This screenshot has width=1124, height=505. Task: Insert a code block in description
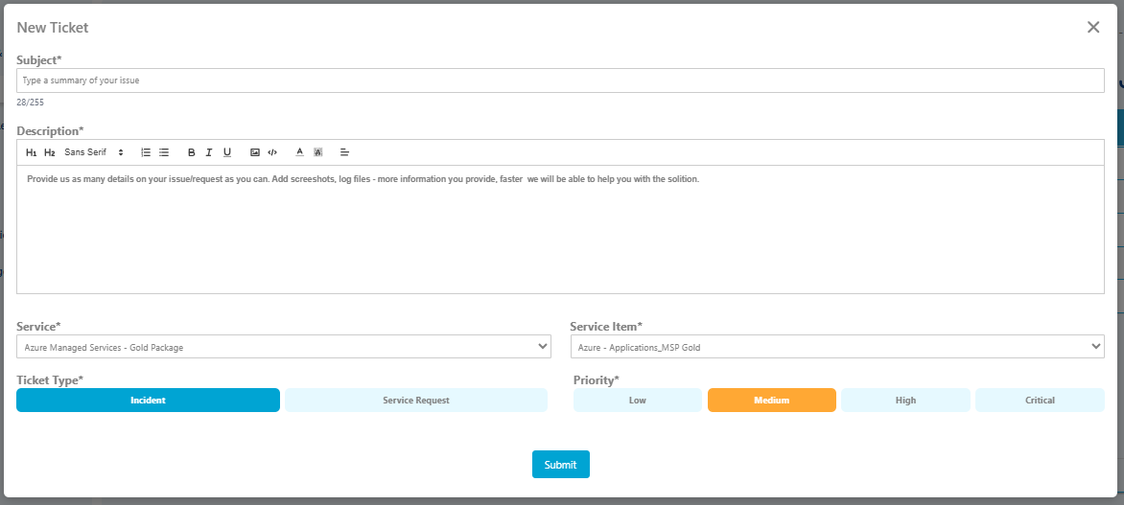[x=272, y=152]
